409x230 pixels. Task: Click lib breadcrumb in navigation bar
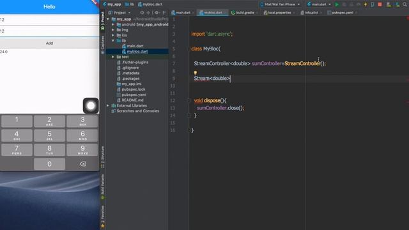(x=130, y=4)
